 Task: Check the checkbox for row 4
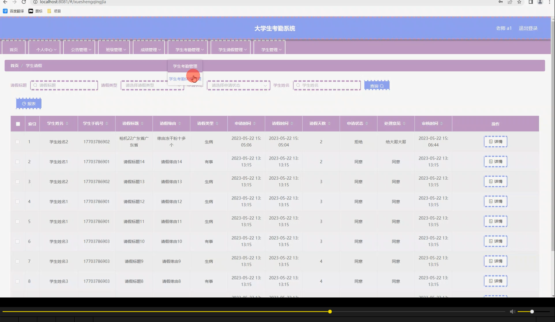point(17,202)
